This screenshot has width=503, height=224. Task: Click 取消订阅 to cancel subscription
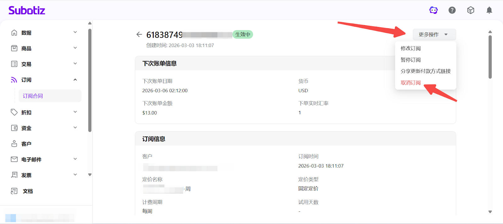point(411,83)
